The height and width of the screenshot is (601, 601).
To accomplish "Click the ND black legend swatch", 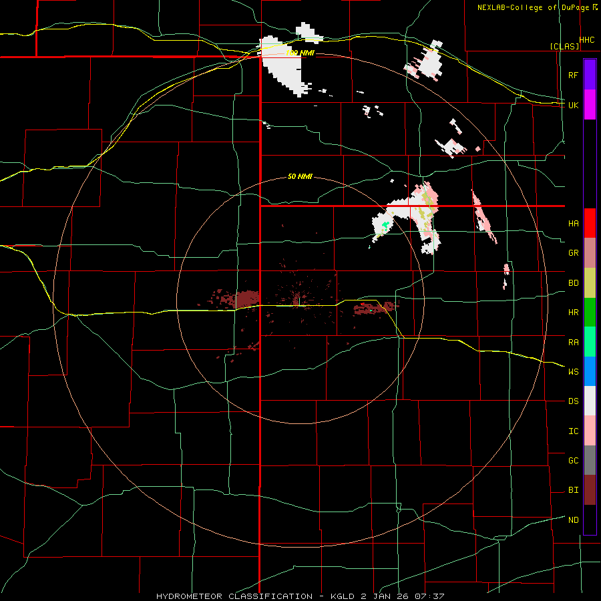I will click(x=590, y=520).
